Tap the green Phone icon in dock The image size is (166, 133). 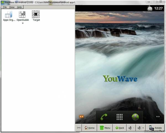[104, 117]
